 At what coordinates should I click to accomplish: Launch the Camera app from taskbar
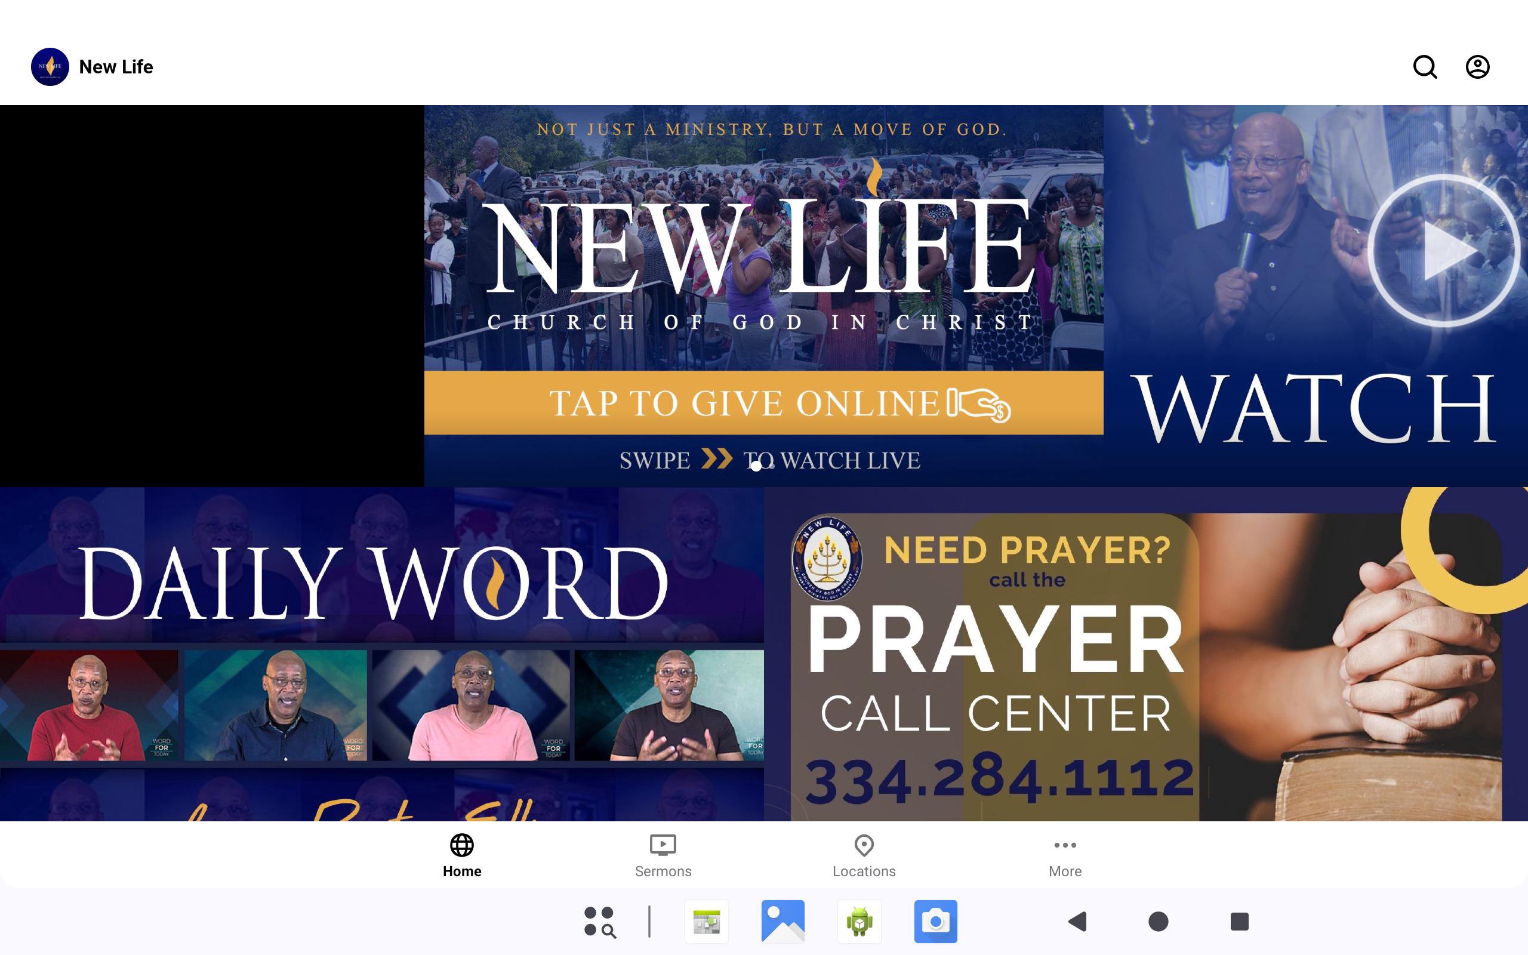pos(935,922)
